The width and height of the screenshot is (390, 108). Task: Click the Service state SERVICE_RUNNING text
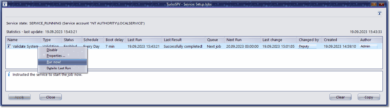coord(76,23)
